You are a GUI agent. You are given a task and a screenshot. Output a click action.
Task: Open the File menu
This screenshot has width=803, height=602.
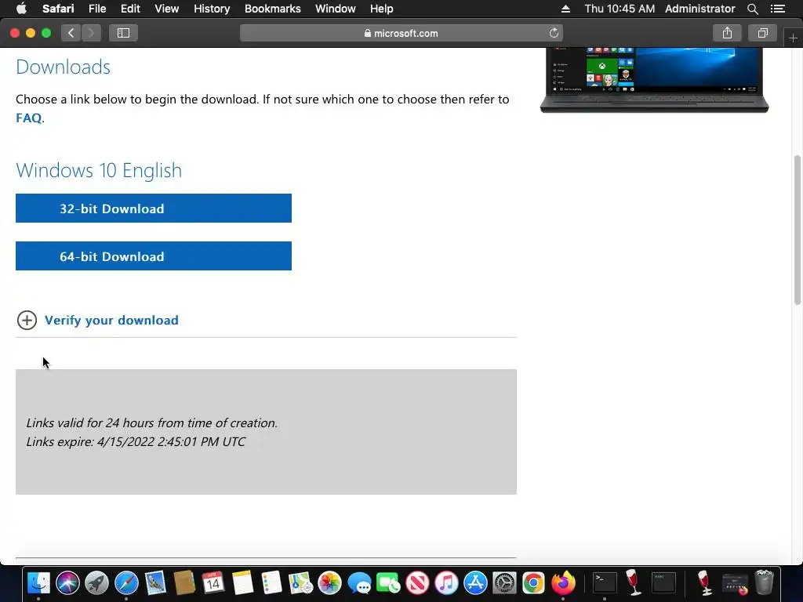[x=96, y=9]
